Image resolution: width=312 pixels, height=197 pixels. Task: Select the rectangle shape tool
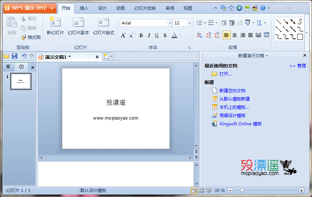point(300,37)
